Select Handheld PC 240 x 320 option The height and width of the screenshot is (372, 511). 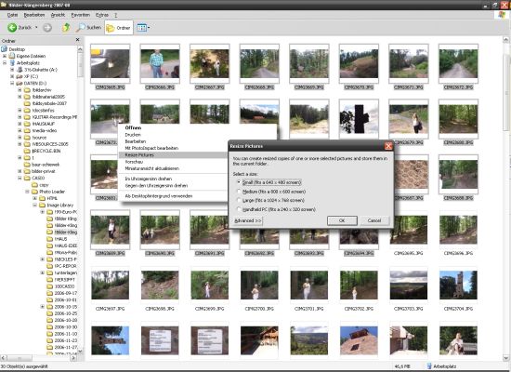(239, 209)
